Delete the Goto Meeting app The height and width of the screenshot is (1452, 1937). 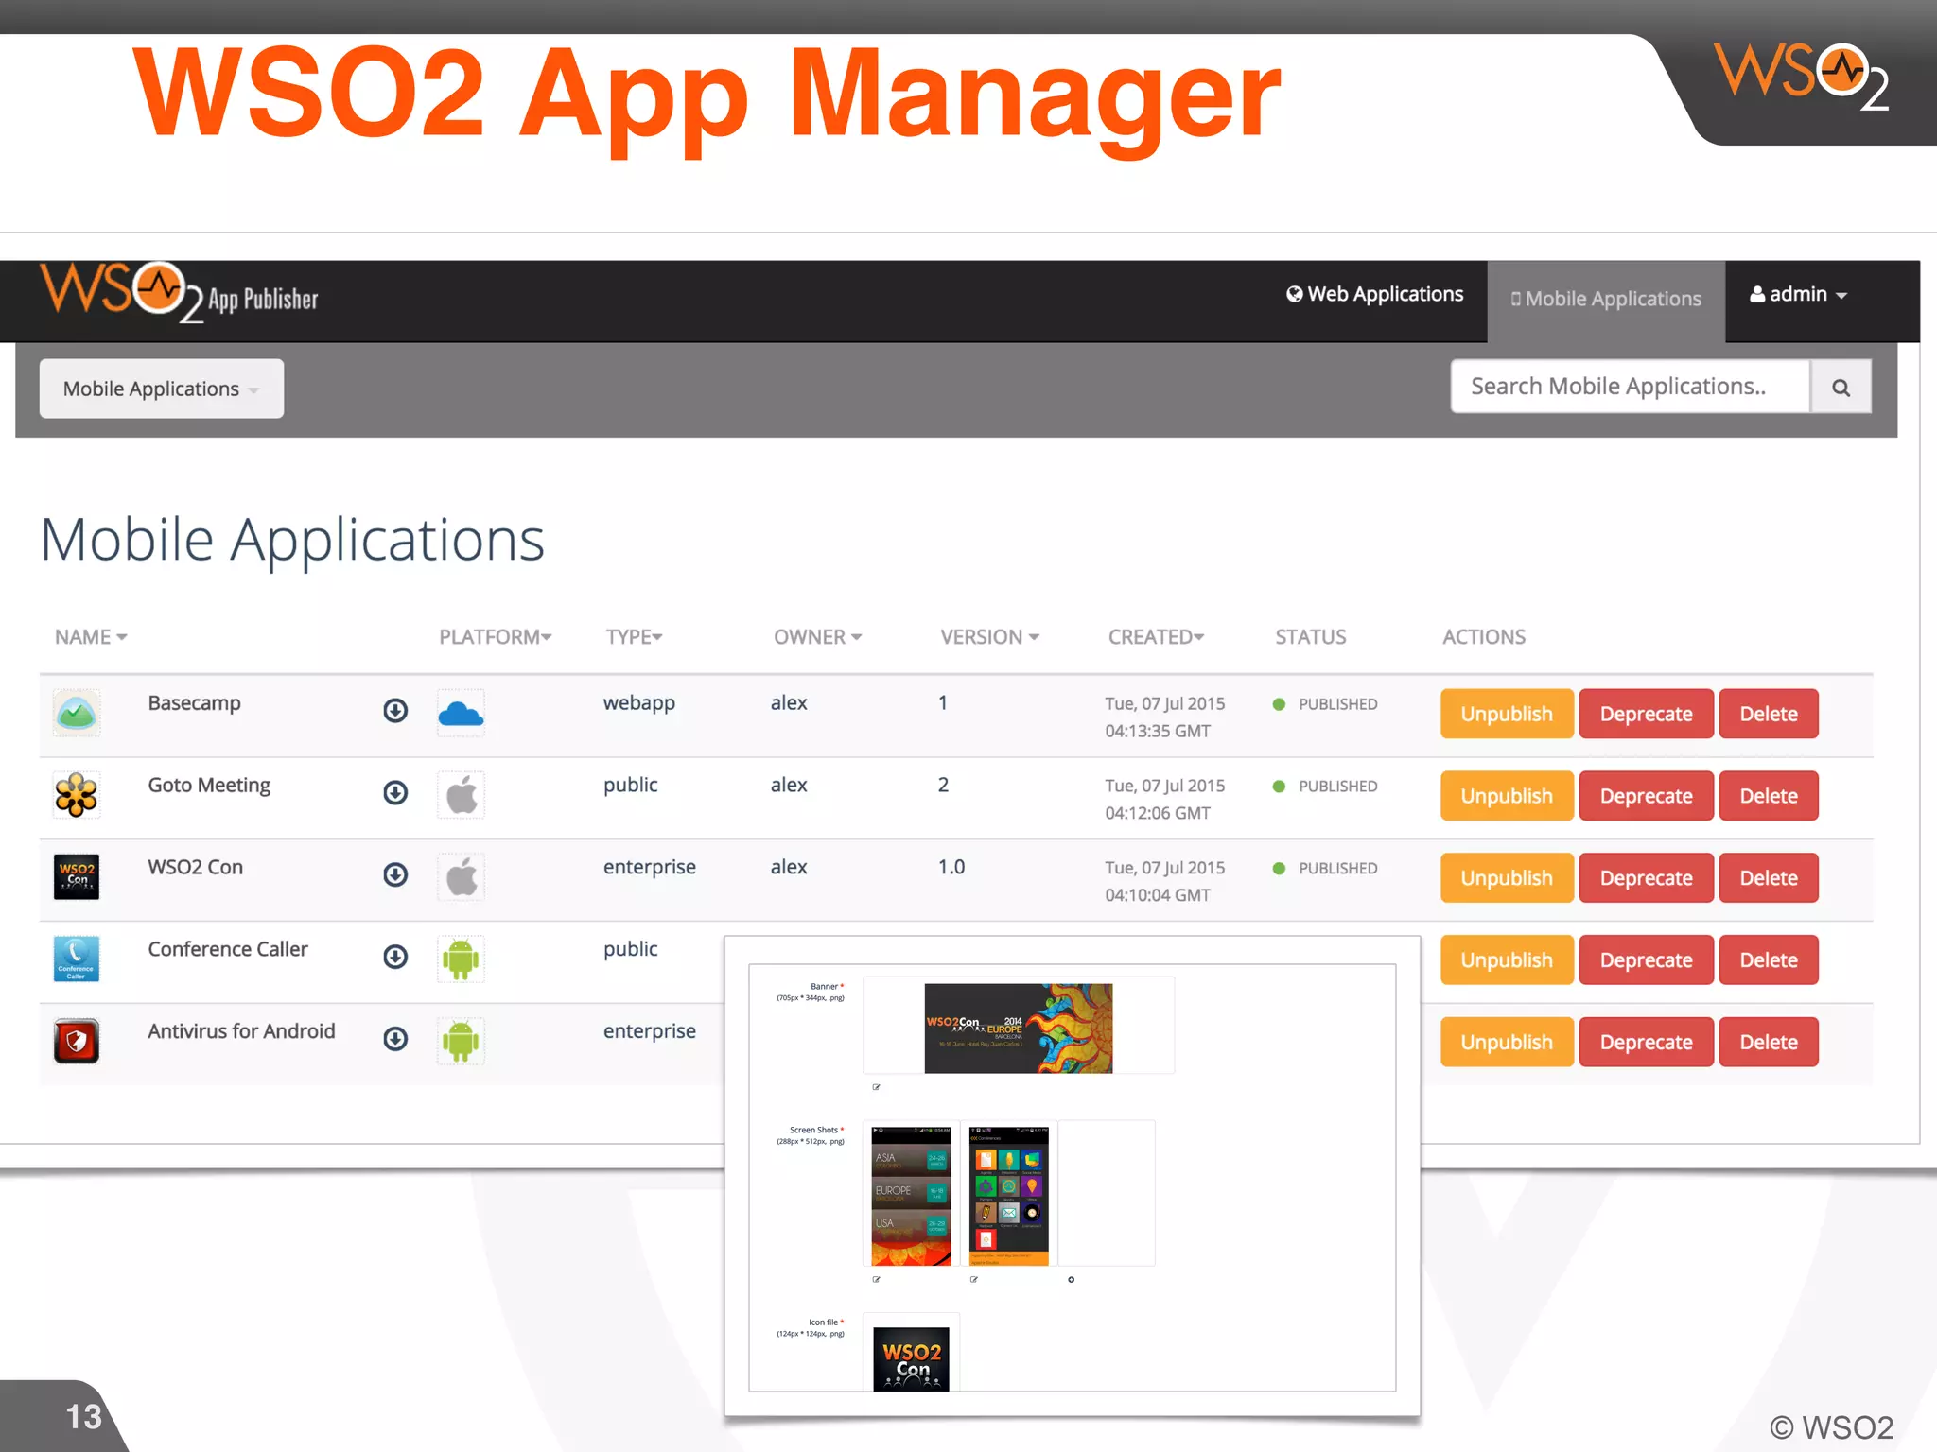coord(1769,796)
